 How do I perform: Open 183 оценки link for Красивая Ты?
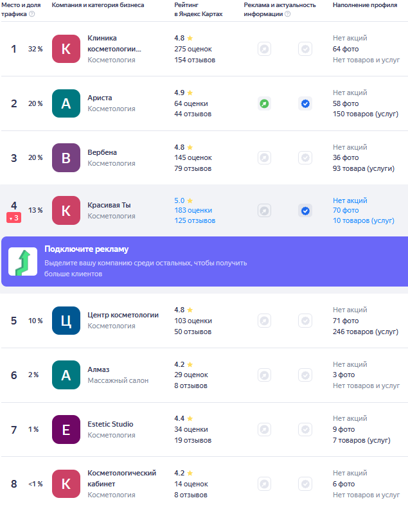[x=193, y=210]
